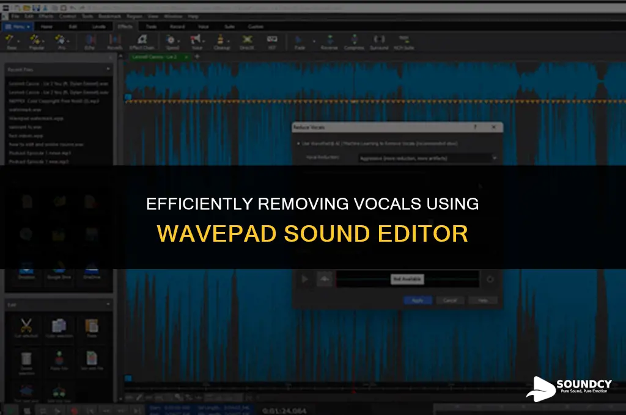Click the waveform preview button beside dialog play
This screenshot has width=626, height=415.
325,279
